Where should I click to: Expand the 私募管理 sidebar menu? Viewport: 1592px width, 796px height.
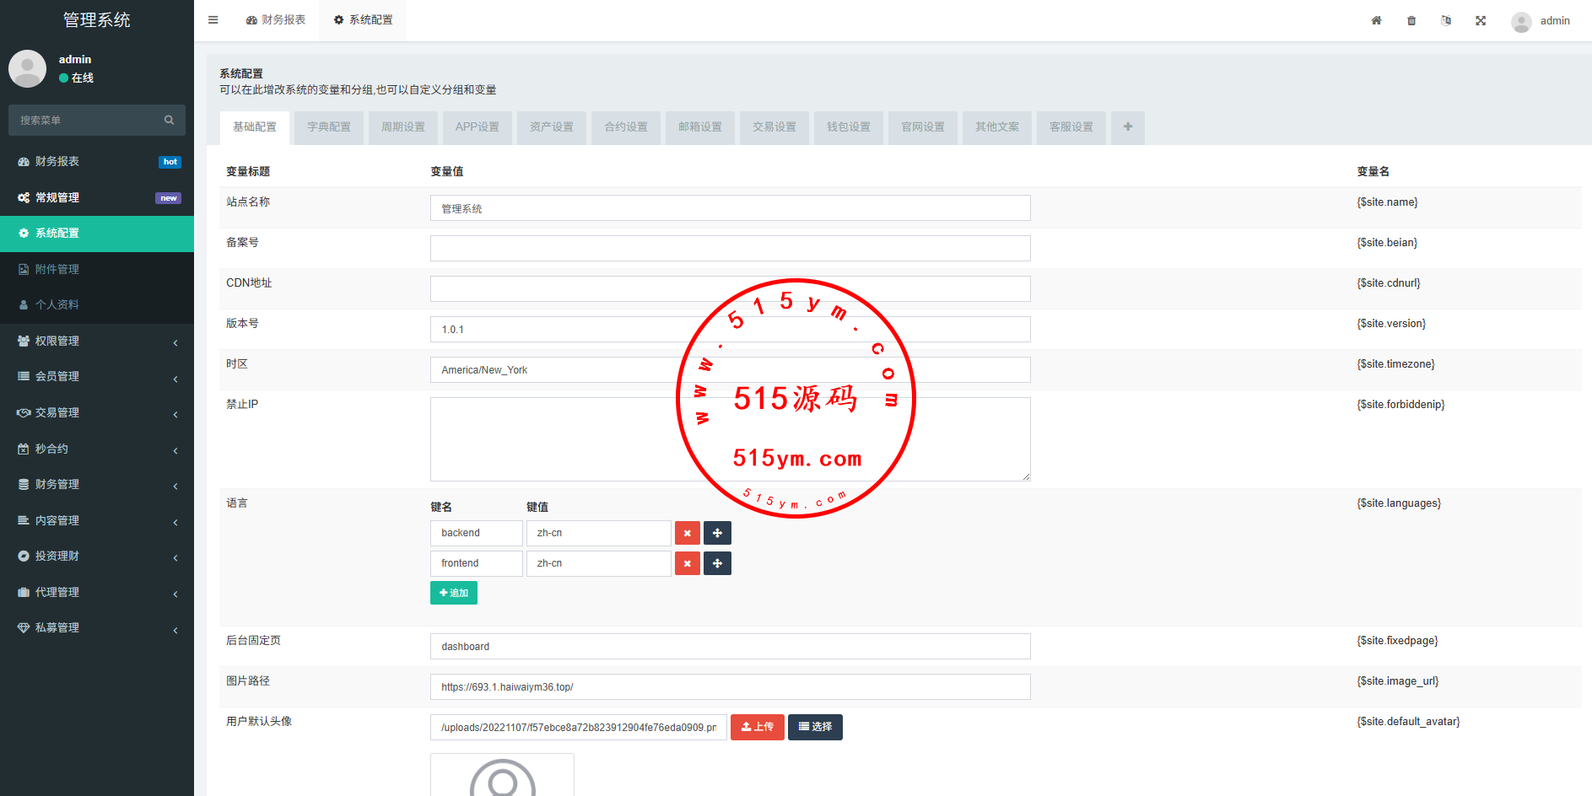[96, 628]
